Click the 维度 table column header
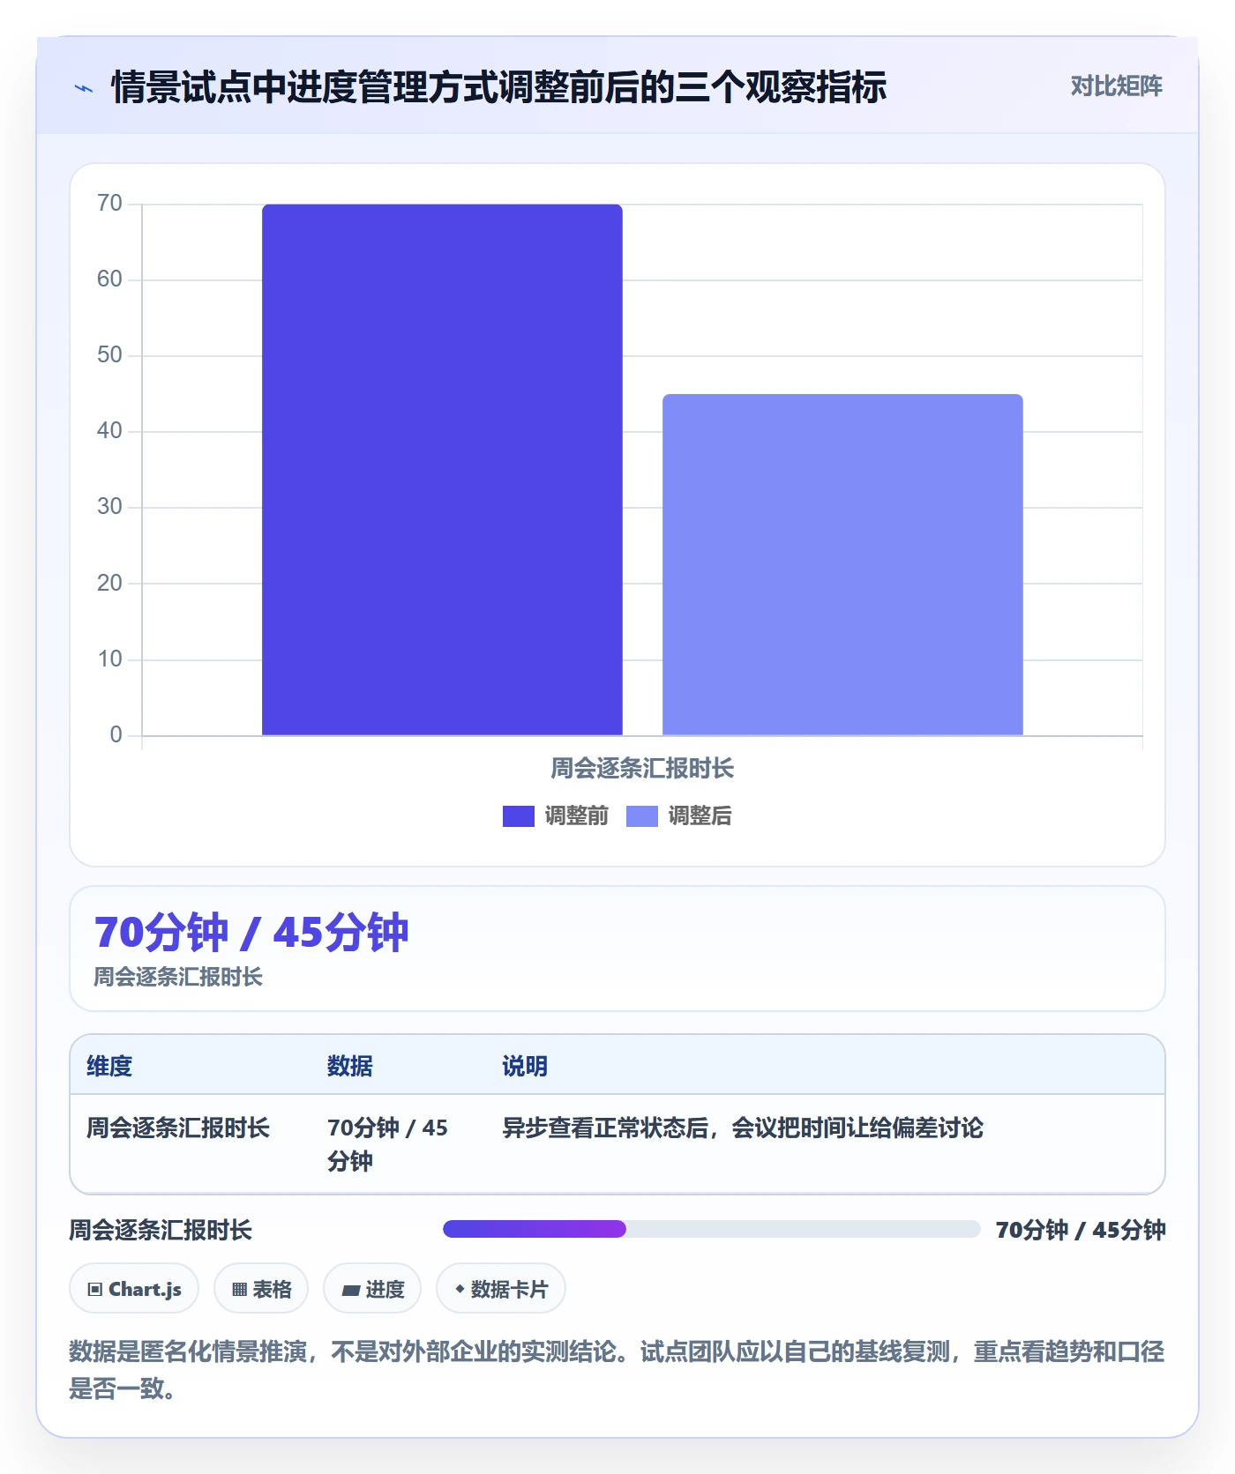 109,1067
